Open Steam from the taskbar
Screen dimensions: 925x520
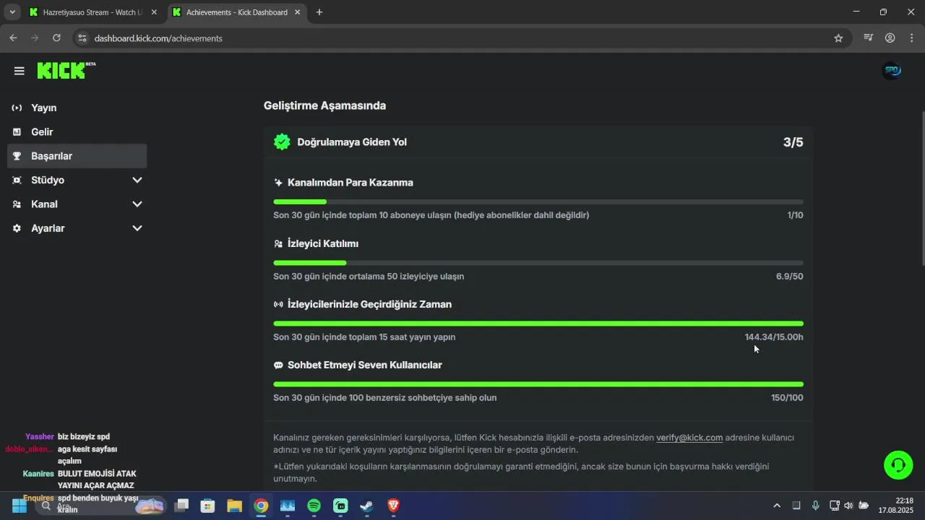[x=366, y=506]
